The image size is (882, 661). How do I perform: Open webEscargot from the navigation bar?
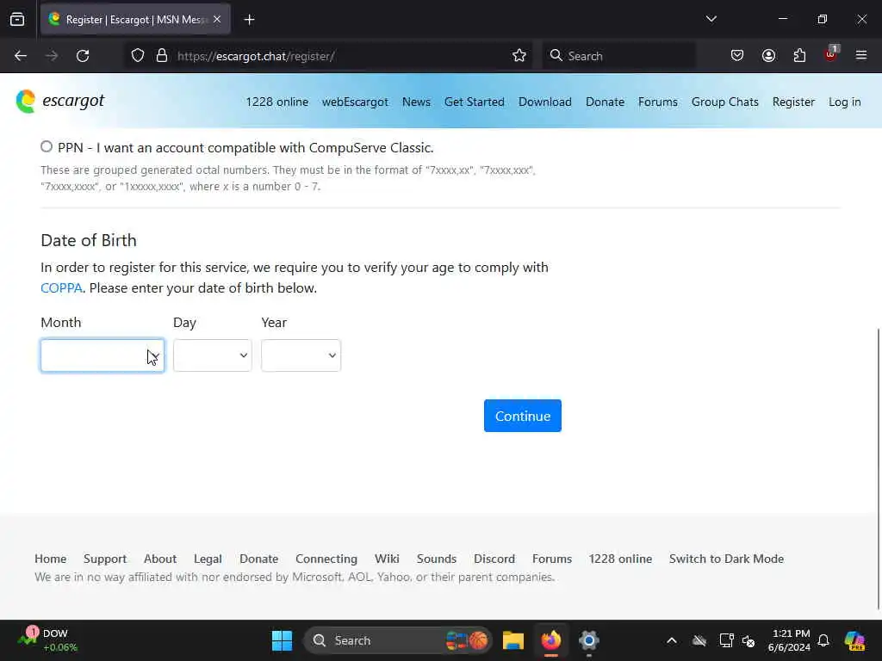pyautogui.click(x=355, y=102)
